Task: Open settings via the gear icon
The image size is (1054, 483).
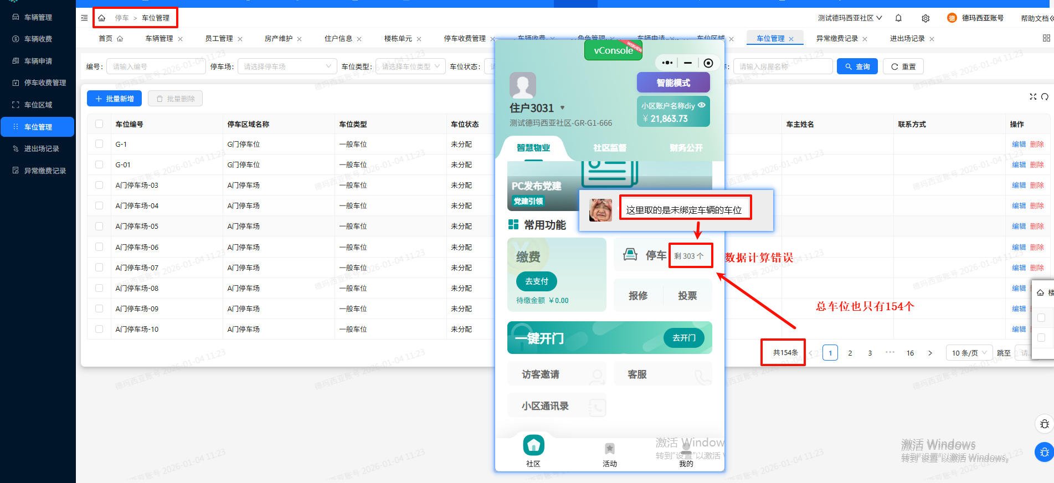Action: pyautogui.click(x=926, y=18)
